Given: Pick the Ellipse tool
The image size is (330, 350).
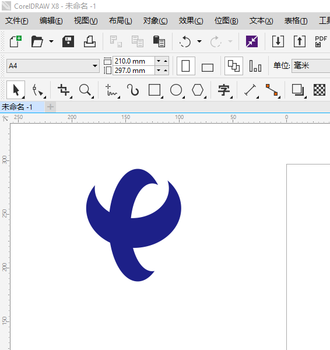Looking at the screenshot, I should click(176, 90).
